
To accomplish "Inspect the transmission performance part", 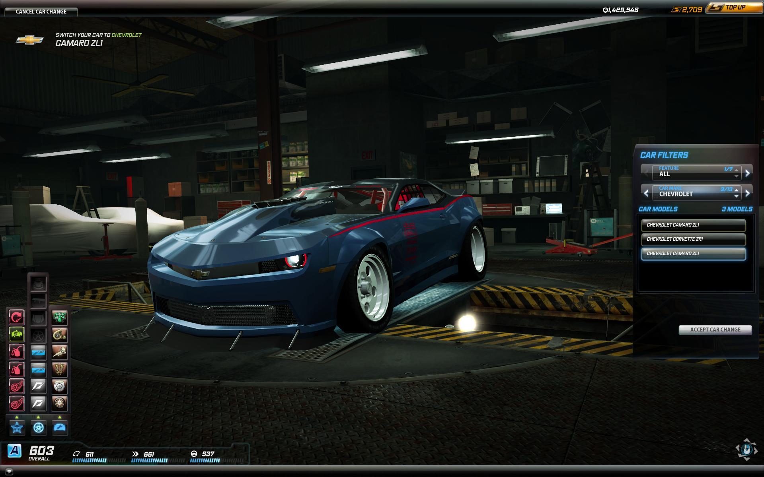I will tap(60, 352).
